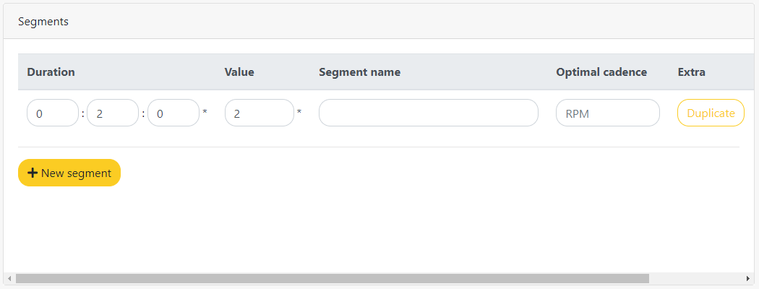This screenshot has width=759, height=289.
Task: Click the Value column header
Action: click(239, 72)
